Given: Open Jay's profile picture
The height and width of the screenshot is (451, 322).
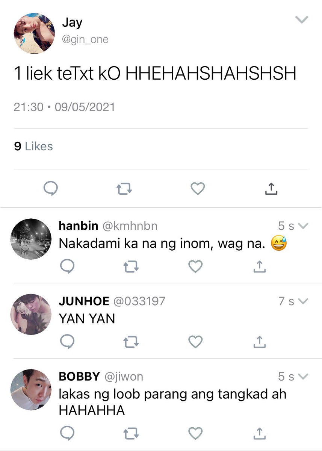Looking at the screenshot, I should click(x=34, y=33).
